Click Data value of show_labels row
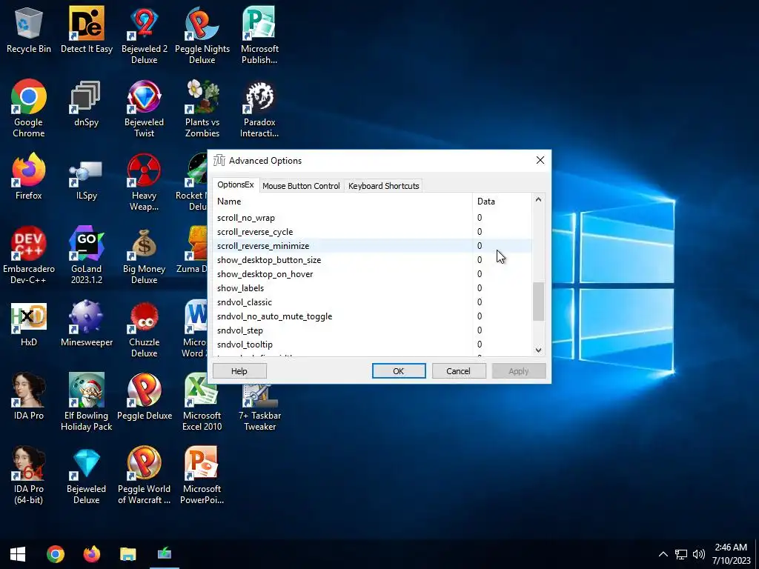Screen dimensions: 759x569 click(480, 288)
